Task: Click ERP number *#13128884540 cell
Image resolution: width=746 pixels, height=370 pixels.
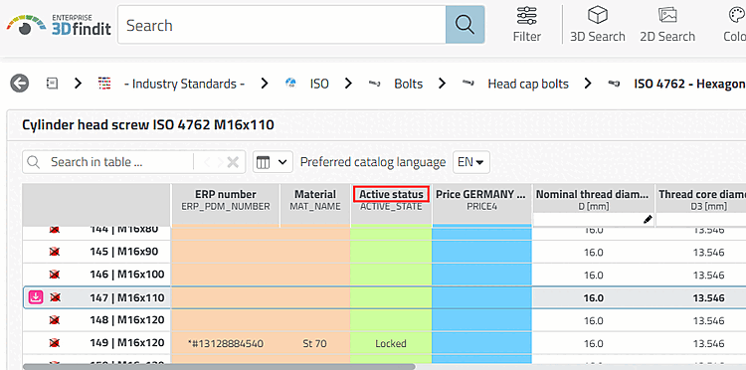Action: 226,343
